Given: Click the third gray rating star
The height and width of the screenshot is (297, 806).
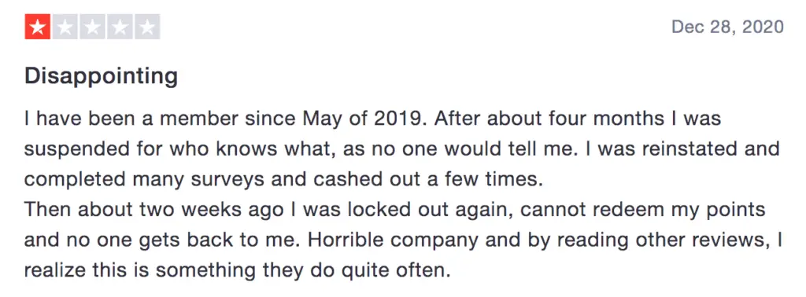Looking at the screenshot, I should click(93, 27).
